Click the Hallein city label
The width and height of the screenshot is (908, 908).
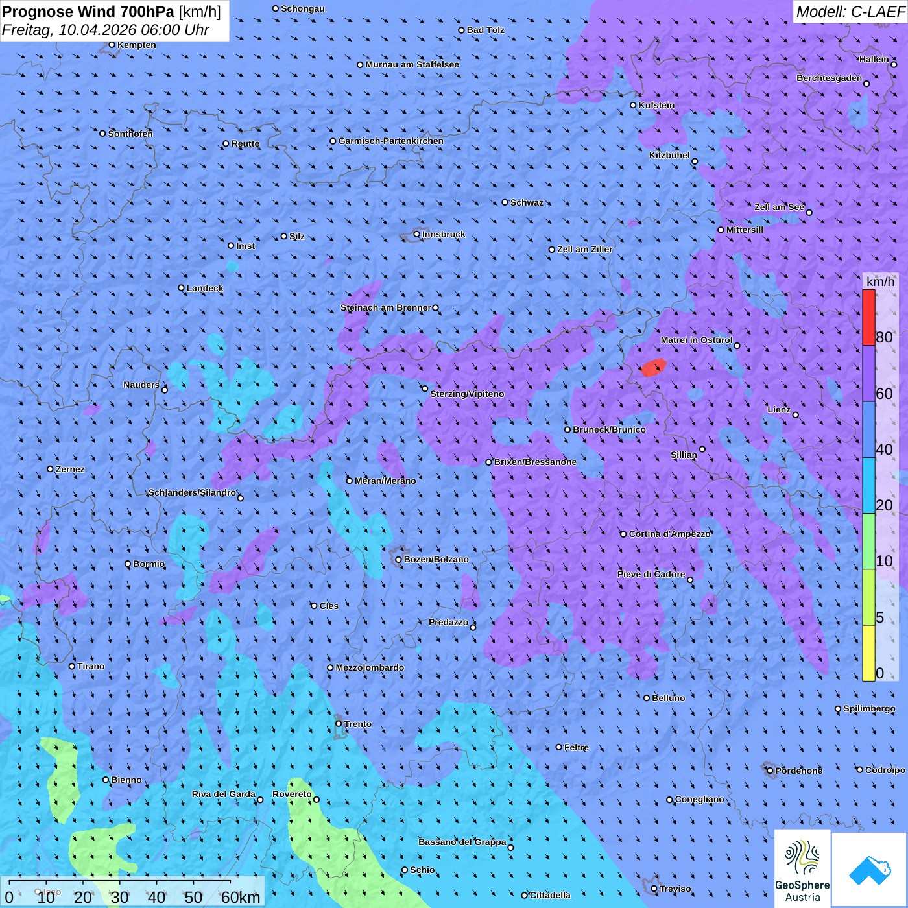pos(874,59)
